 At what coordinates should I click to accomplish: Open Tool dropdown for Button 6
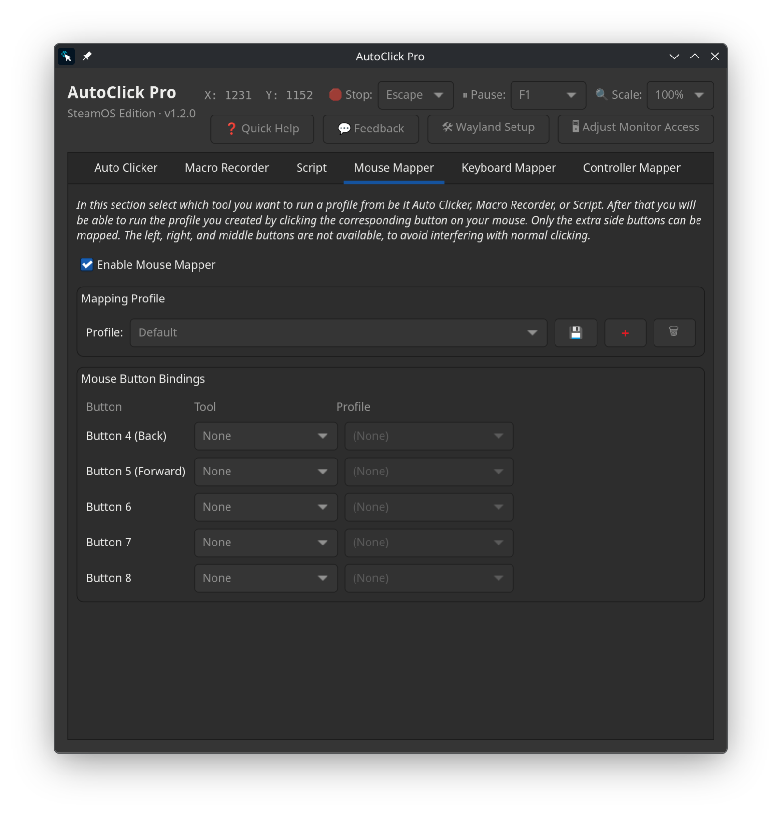(266, 507)
